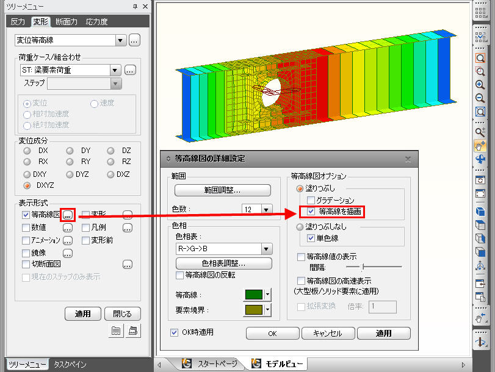
Task: Enable the グラデーション checkbox
Action: pyautogui.click(x=311, y=200)
